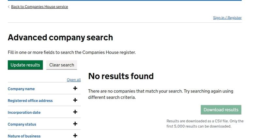
Task: Go back to Companies House service
Action: click(x=39, y=7)
